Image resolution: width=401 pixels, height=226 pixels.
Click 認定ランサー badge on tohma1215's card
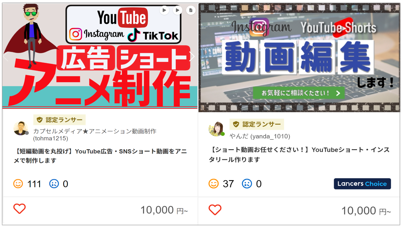[x=60, y=120]
